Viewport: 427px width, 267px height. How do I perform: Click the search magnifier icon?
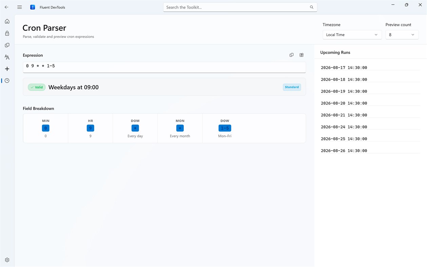pyautogui.click(x=311, y=7)
